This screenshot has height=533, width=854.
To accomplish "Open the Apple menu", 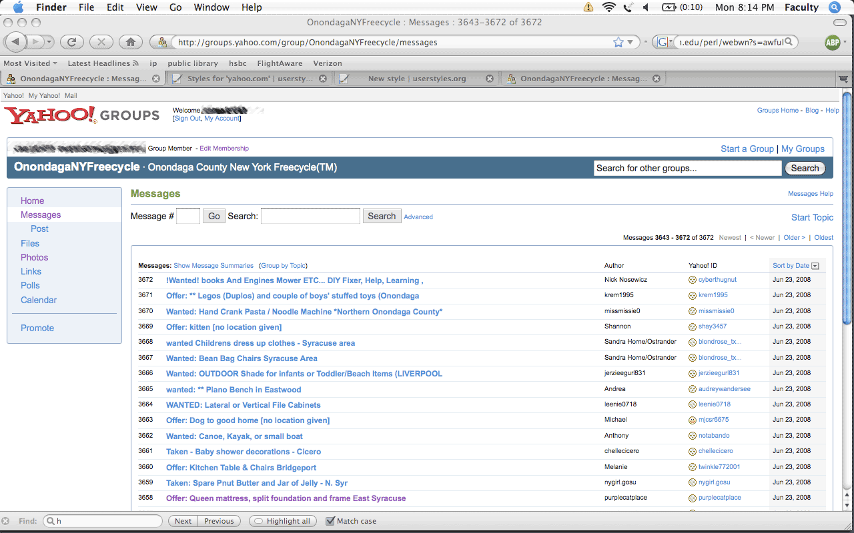I will [x=18, y=7].
